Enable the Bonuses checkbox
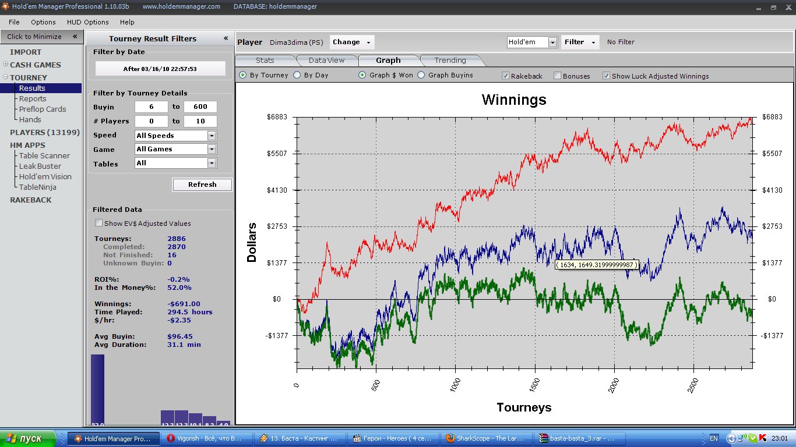The width and height of the screenshot is (796, 447). tap(558, 76)
